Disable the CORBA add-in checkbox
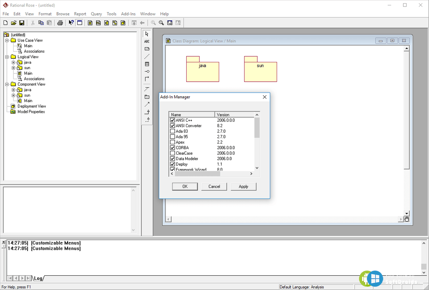The height and width of the screenshot is (290, 429). pyautogui.click(x=173, y=148)
